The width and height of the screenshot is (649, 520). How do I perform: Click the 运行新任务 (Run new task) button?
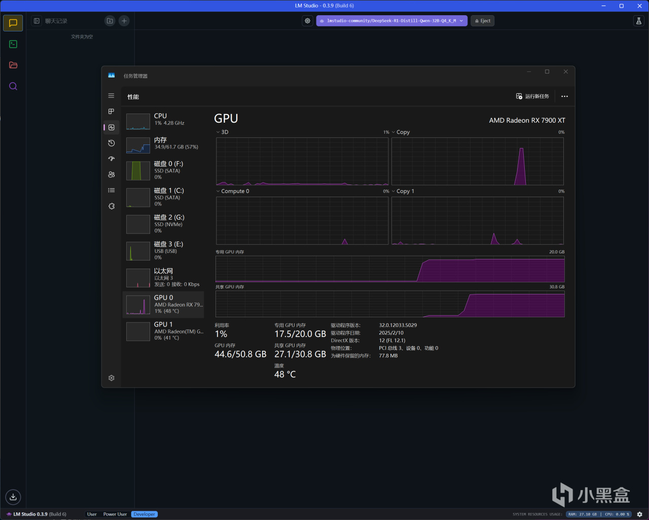[x=532, y=96]
